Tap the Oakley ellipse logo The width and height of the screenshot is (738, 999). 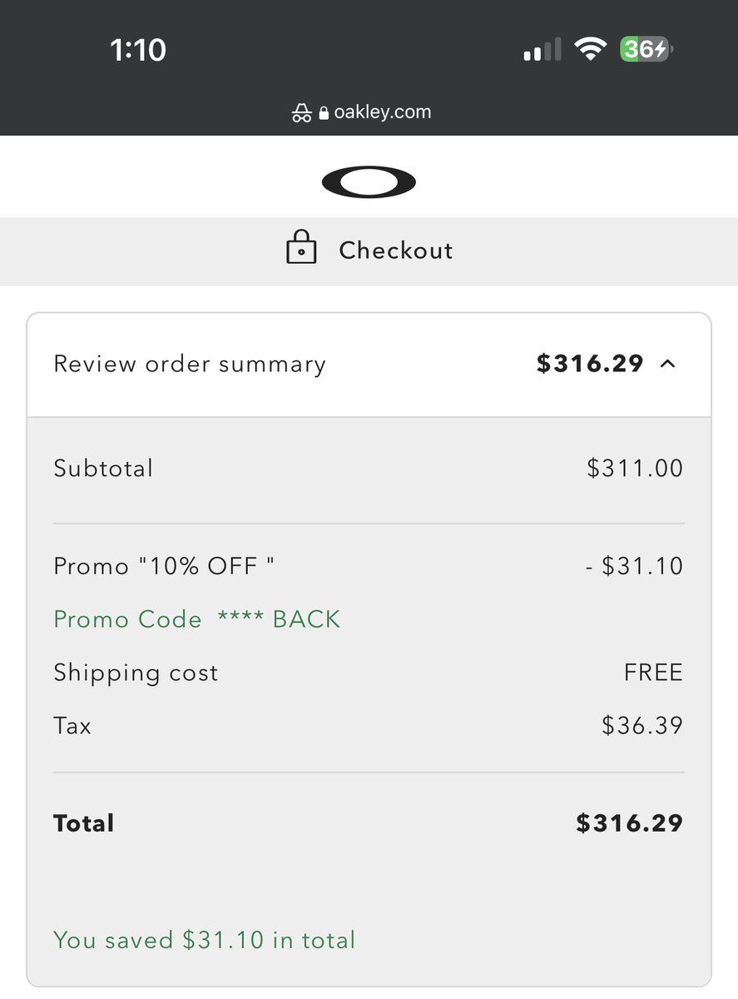pyautogui.click(x=369, y=183)
